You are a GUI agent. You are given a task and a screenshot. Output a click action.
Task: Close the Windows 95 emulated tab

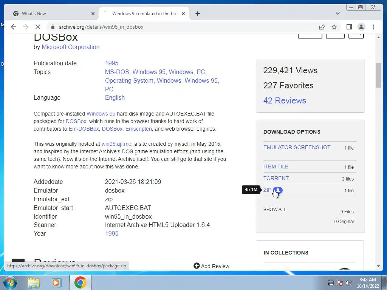(183, 14)
